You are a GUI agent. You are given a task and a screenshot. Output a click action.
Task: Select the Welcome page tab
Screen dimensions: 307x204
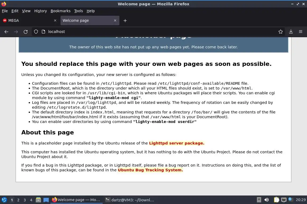click(90, 20)
